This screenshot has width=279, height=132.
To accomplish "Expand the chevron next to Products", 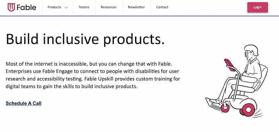I will (x=66, y=8).
